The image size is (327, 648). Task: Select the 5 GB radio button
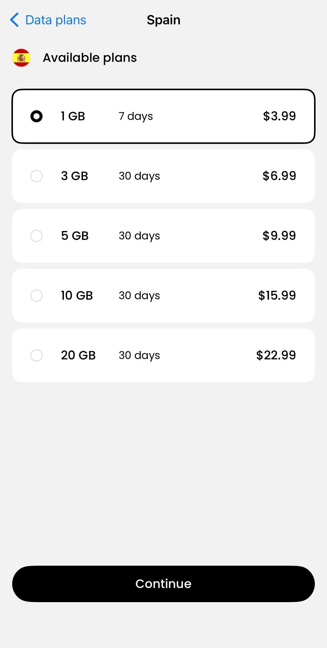37,236
